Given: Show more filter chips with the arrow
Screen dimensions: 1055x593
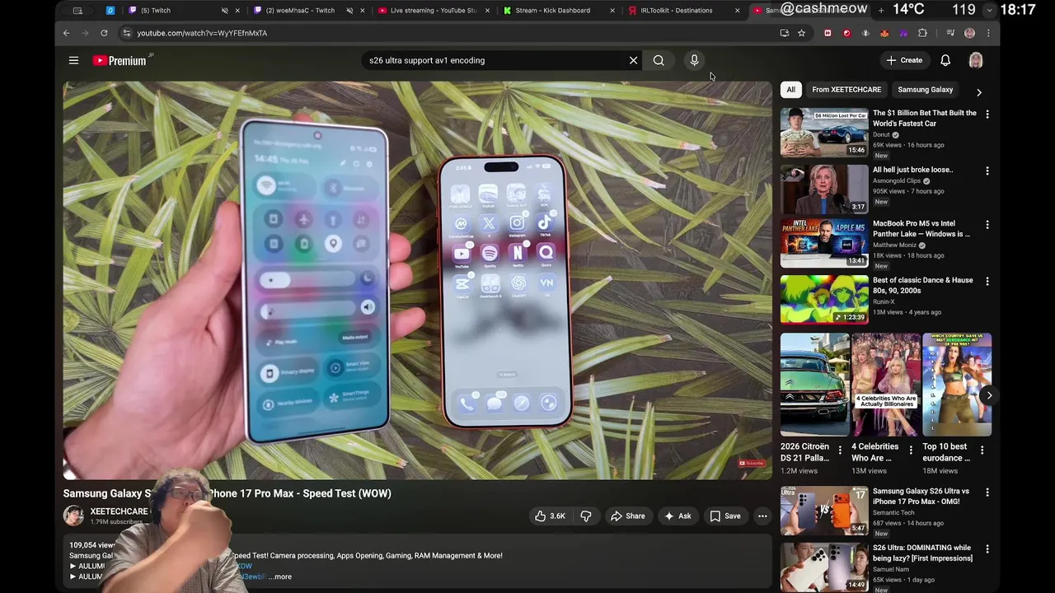Looking at the screenshot, I should tap(979, 92).
